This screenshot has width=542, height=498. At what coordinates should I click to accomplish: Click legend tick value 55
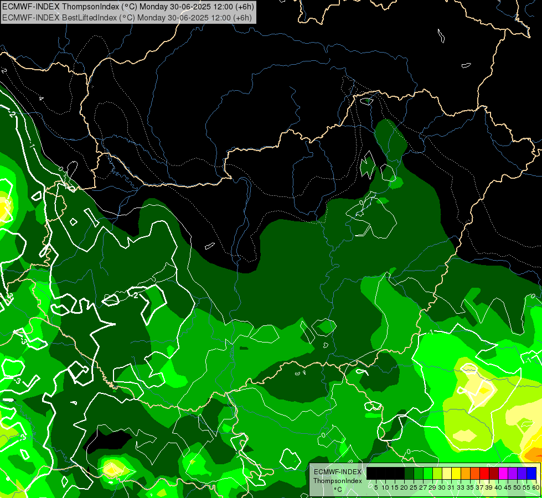click(x=527, y=487)
